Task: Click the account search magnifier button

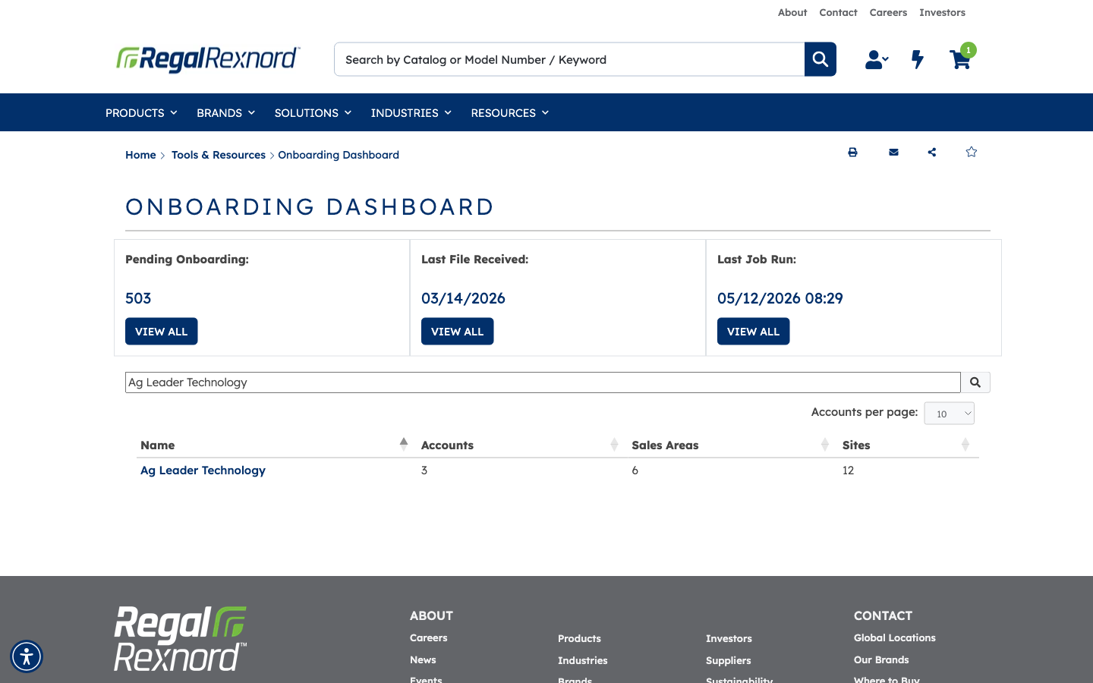Action: [x=975, y=382]
